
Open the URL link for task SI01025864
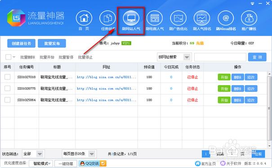(107, 100)
